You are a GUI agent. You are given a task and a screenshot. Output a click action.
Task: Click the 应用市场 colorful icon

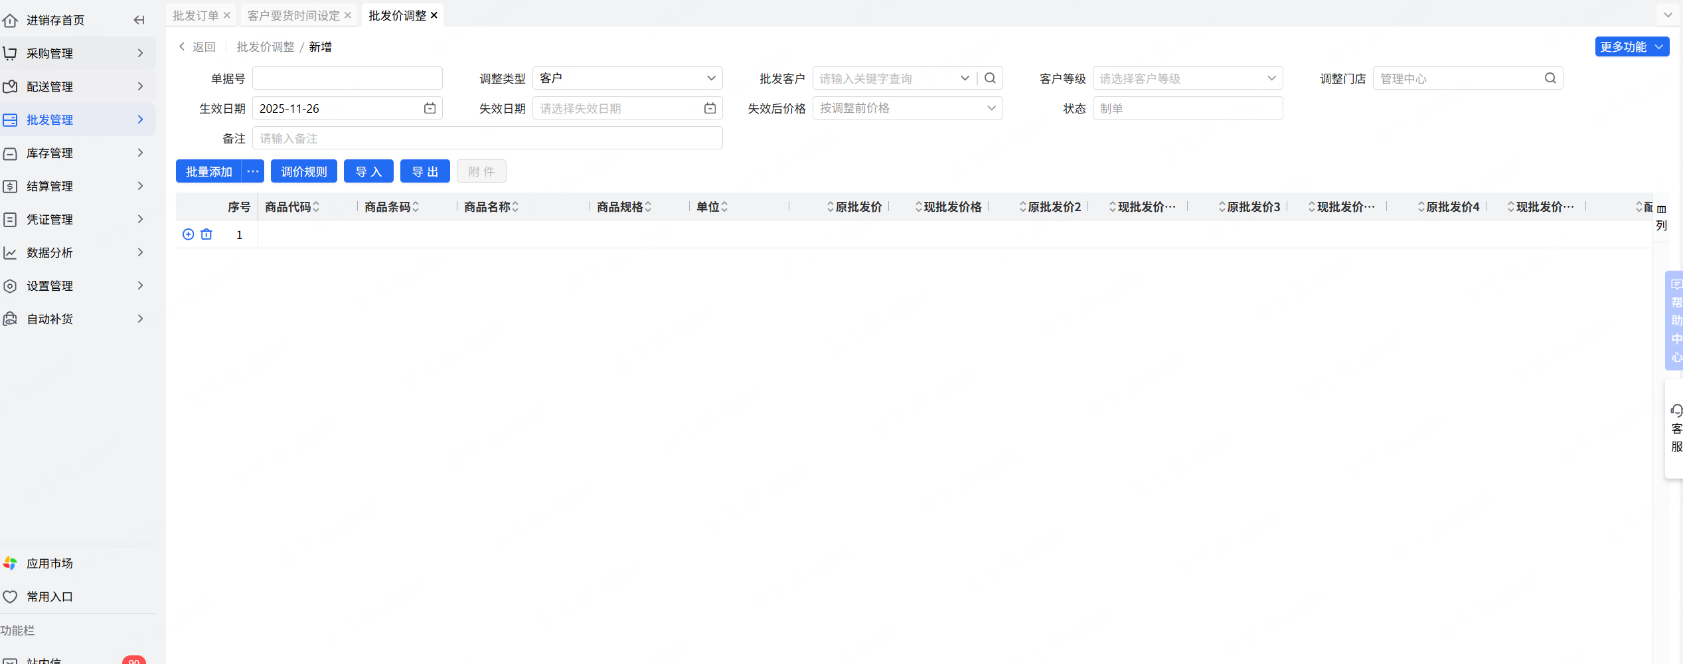(10, 564)
